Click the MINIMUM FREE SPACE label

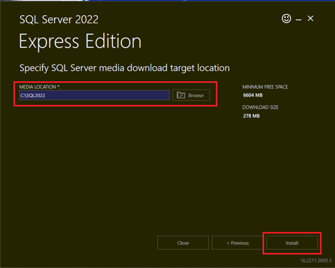(x=265, y=87)
